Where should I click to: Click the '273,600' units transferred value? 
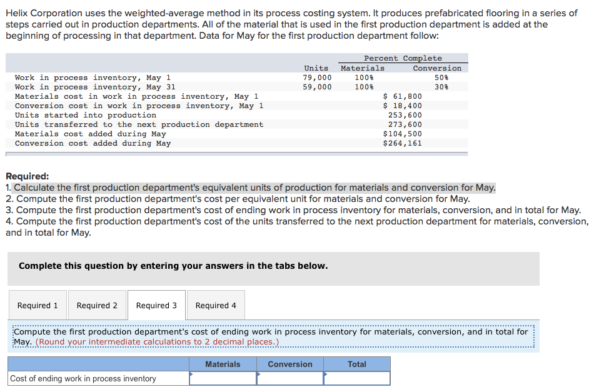tap(405, 124)
